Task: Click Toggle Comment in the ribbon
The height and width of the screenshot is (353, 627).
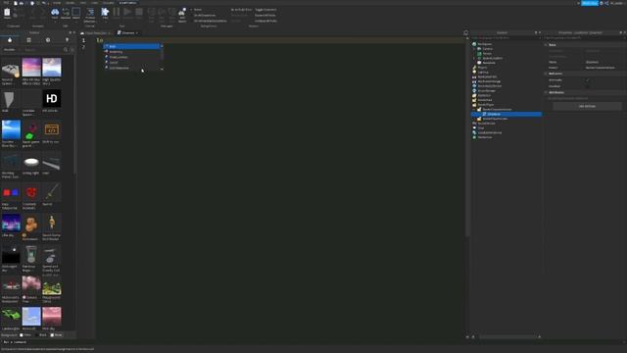Action: [x=265, y=10]
